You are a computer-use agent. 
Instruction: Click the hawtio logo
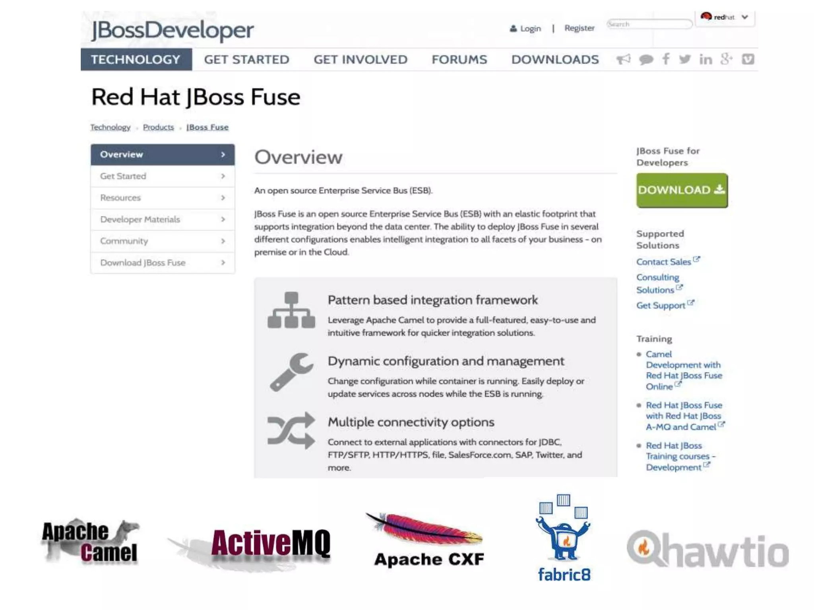(x=707, y=549)
